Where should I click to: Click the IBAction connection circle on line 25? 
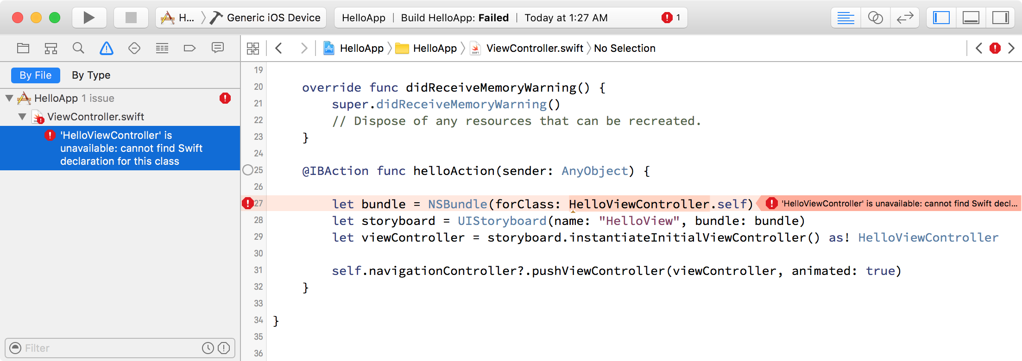click(x=248, y=170)
